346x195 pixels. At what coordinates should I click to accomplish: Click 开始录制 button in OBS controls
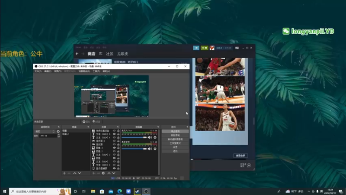tap(175, 135)
